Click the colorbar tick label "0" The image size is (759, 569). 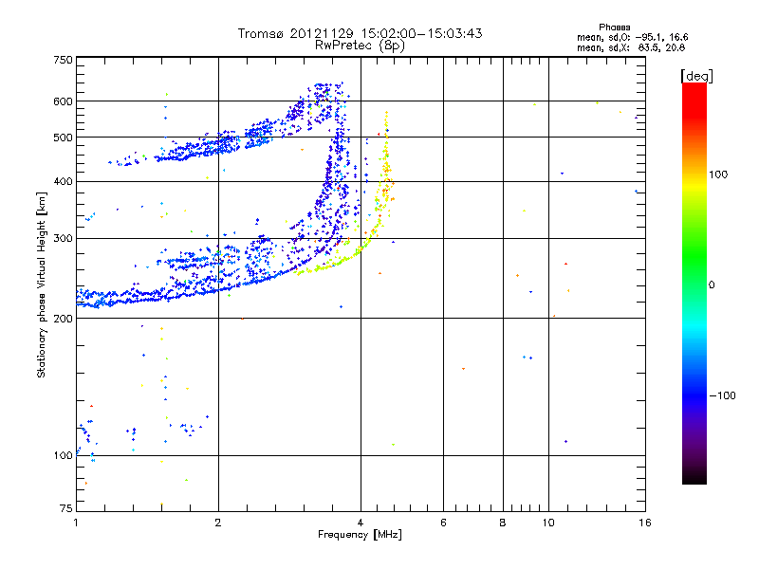click(x=711, y=285)
